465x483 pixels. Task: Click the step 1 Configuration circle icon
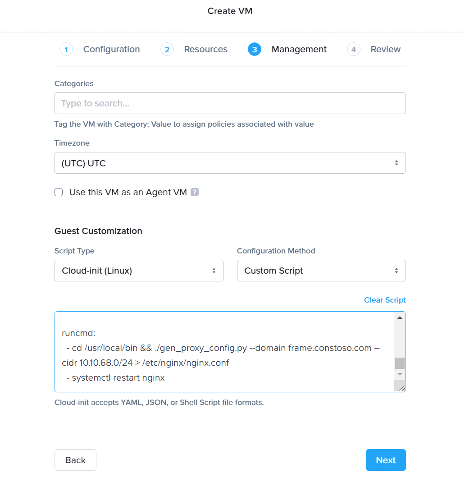point(66,50)
